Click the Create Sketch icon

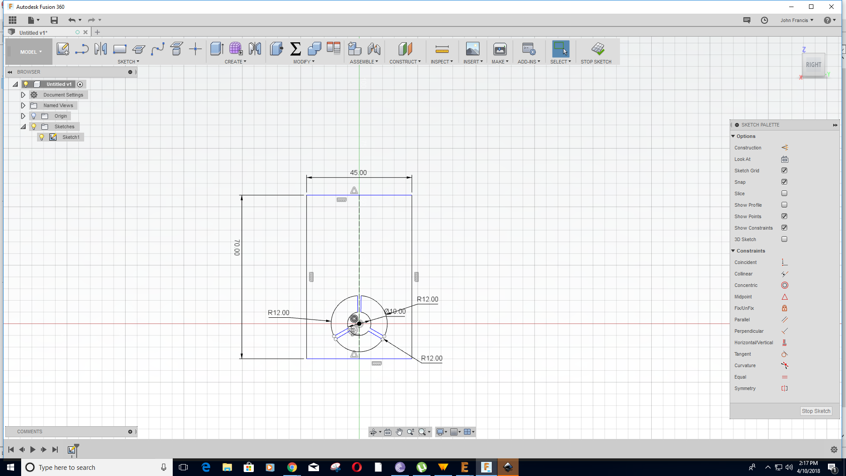63,49
